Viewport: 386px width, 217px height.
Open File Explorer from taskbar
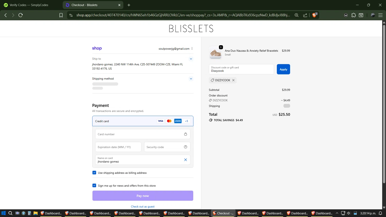click(36, 213)
